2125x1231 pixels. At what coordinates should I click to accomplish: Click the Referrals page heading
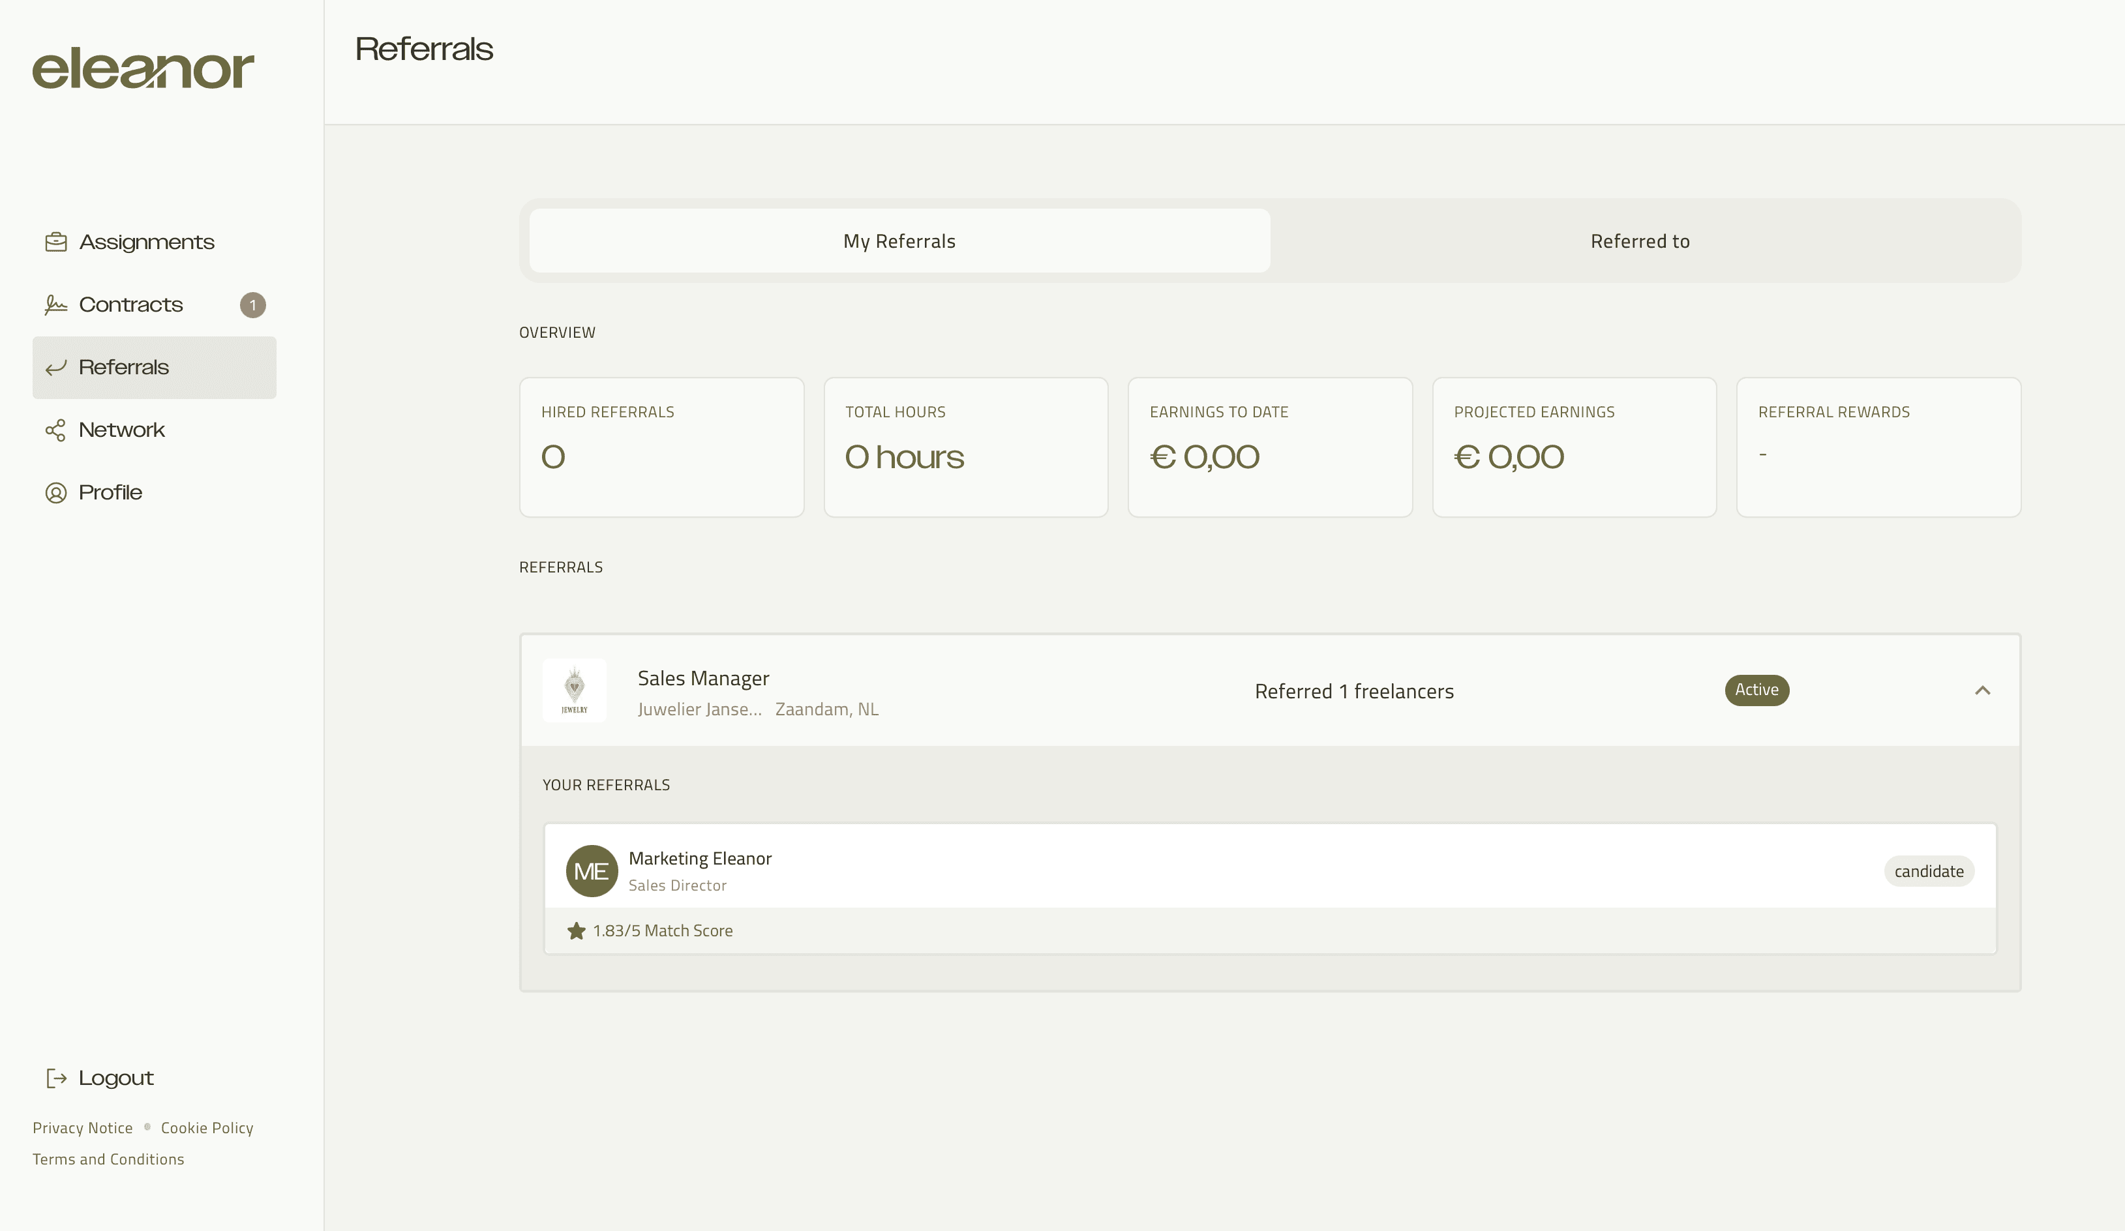pos(424,49)
